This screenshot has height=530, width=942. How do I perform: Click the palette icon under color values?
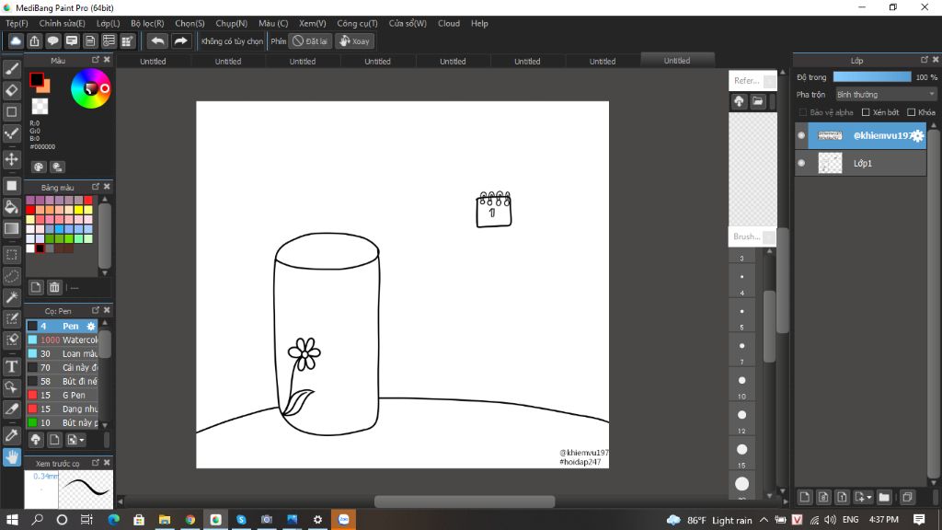coord(39,167)
